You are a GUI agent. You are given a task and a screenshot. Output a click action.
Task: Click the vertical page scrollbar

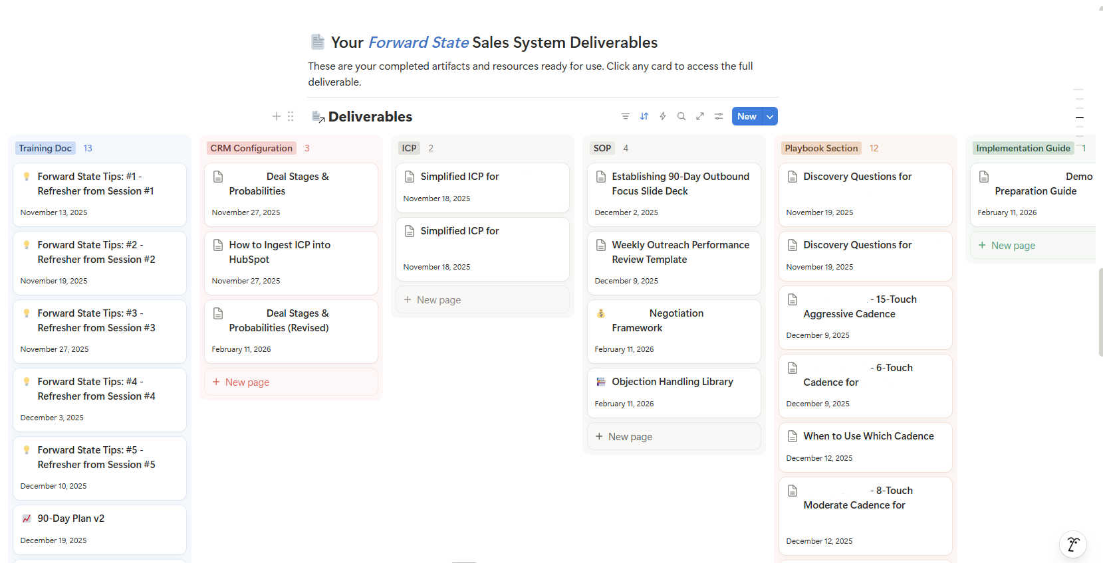(x=1100, y=312)
